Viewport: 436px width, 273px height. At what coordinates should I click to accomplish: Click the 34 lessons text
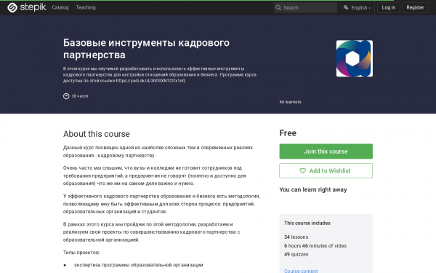[x=296, y=237]
